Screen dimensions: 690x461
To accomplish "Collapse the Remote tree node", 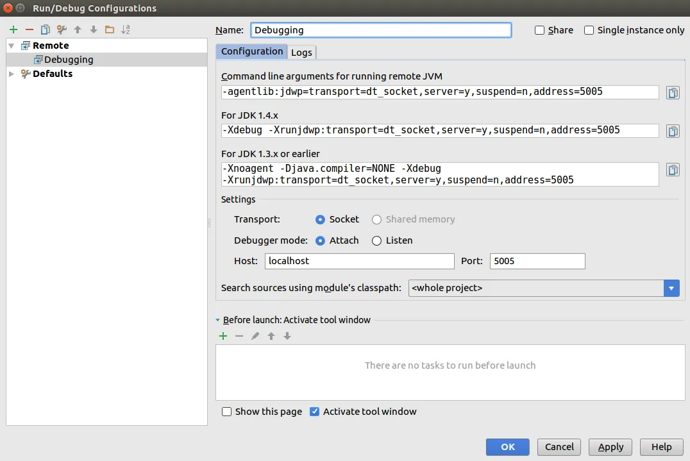I will 12,46.
